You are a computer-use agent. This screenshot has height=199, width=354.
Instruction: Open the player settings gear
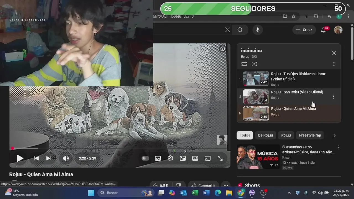tap(170, 158)
